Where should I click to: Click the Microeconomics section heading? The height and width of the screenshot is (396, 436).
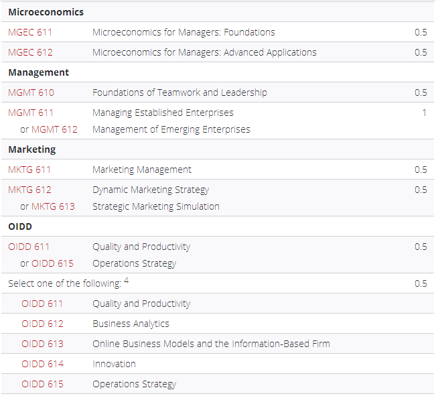[x=46, y=12]
